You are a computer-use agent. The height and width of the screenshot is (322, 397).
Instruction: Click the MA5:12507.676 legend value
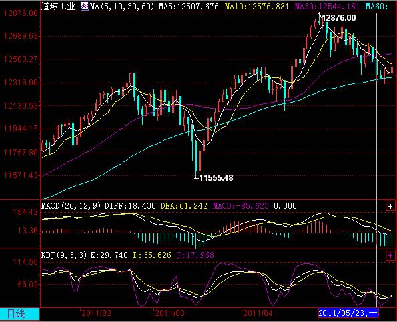(189, 6)
